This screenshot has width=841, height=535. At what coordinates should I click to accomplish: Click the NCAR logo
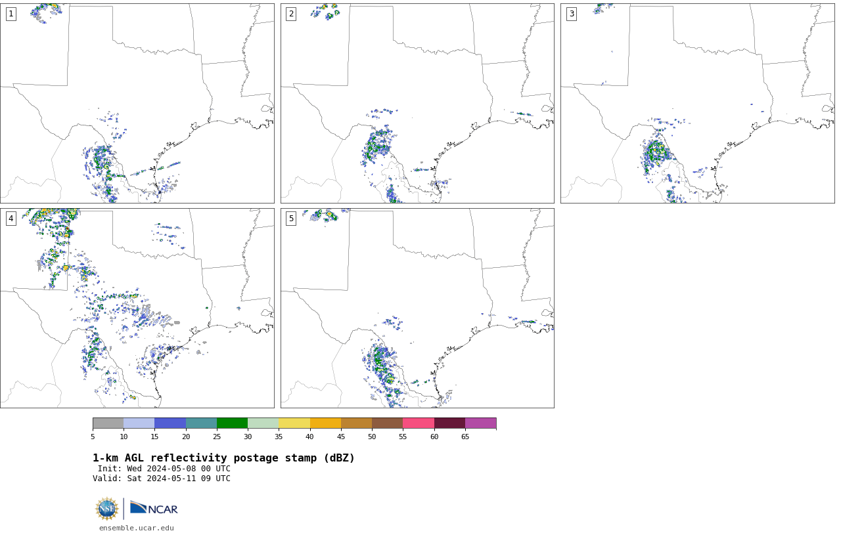coord(154,509)
